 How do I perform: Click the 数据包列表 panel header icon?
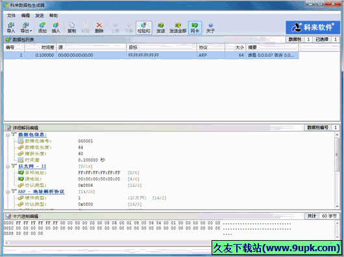pyautogui.click(x=8, y=40)
